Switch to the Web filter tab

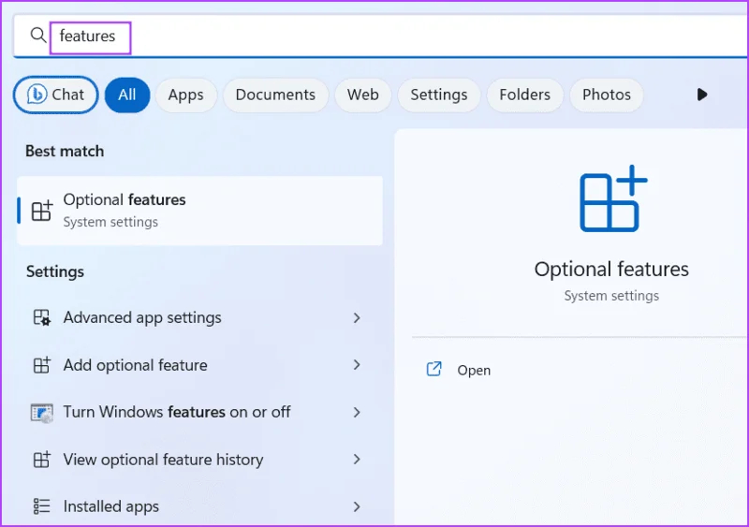tap(363, 95)
